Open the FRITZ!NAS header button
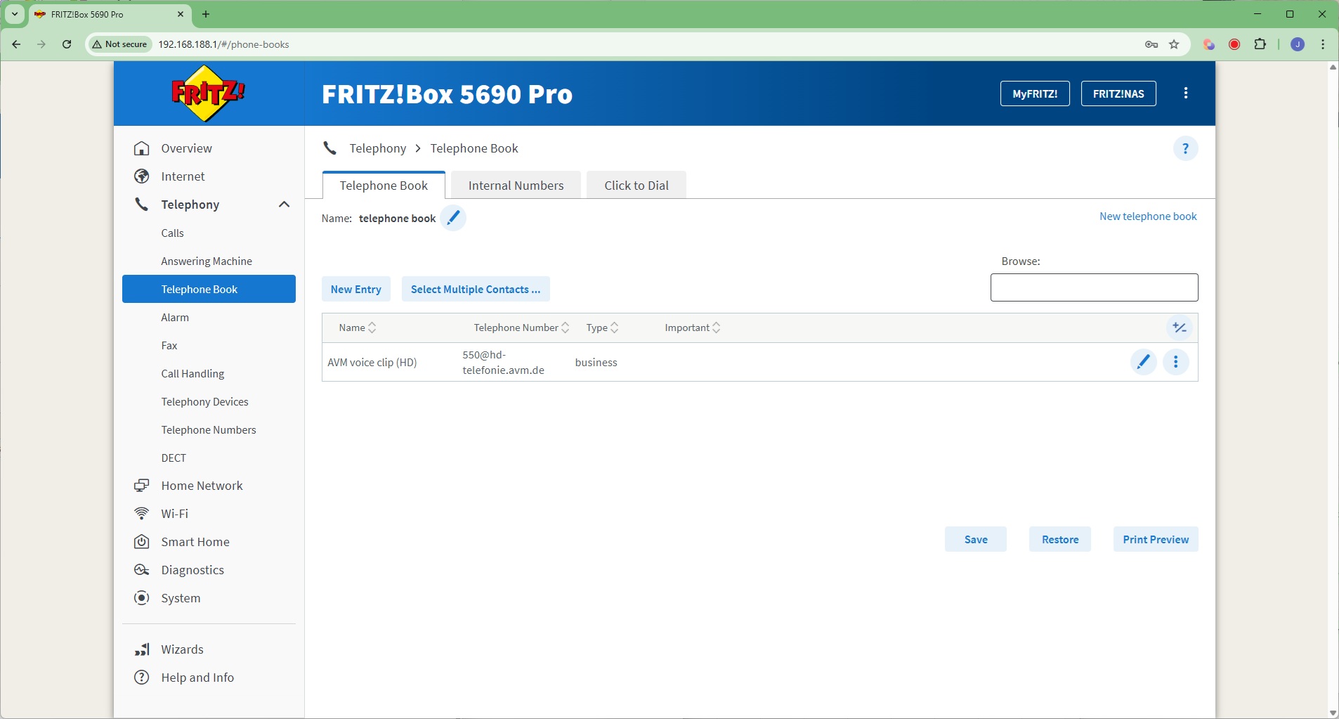Viewport: 1339px width, 719px height. coord(1118,93)
